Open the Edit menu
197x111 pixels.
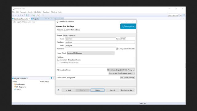(x=17, y=12)
